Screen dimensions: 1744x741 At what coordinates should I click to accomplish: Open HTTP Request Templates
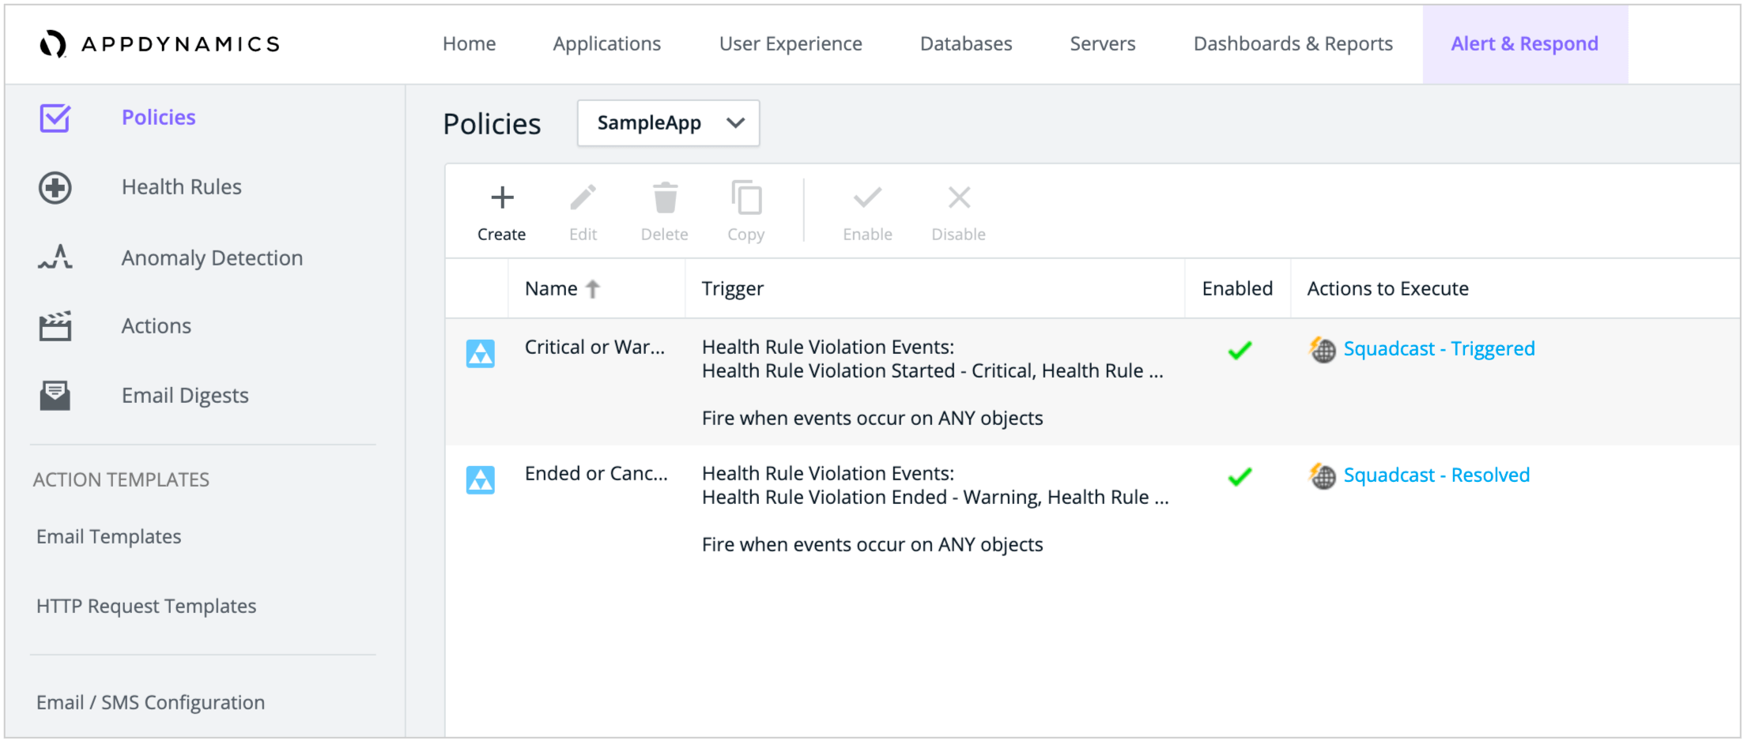pyautogui.click(x=146, y=606)
